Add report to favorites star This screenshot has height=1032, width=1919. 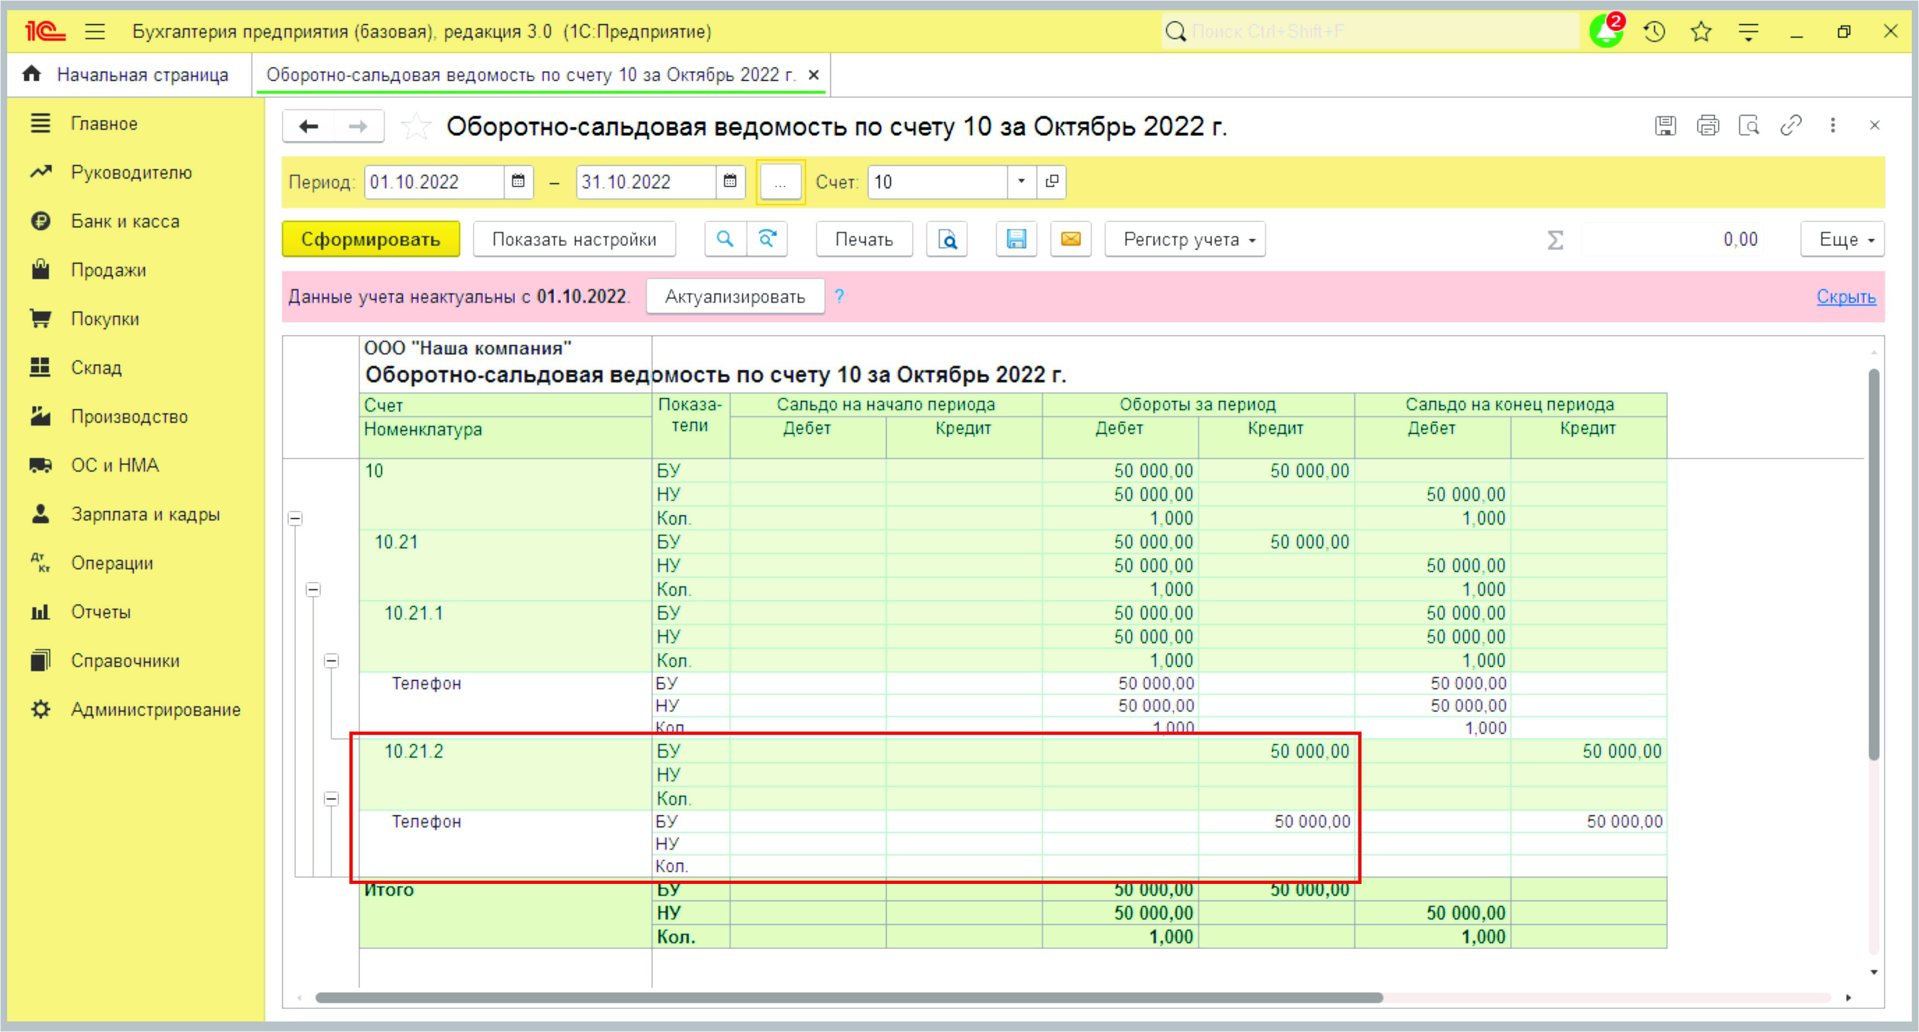click(x=416, y=127)
